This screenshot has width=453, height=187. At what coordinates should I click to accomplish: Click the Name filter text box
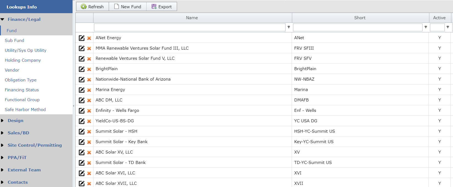tap(190, 27)
